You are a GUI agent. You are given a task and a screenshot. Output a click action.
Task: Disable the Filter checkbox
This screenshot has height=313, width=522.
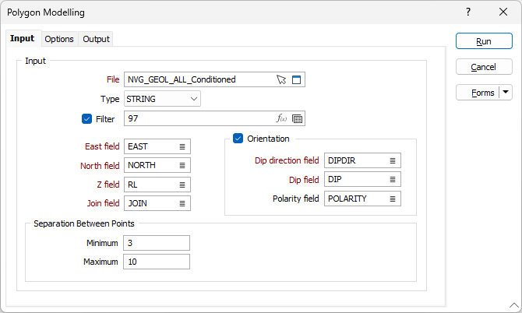click(86, 119)
